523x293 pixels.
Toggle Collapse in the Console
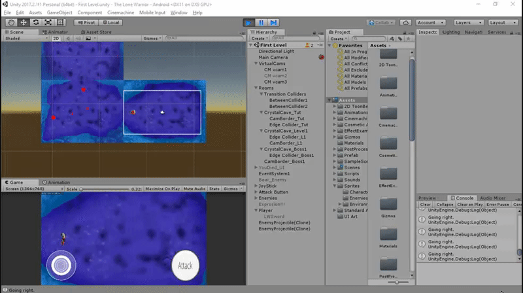[x=445, y=205]
